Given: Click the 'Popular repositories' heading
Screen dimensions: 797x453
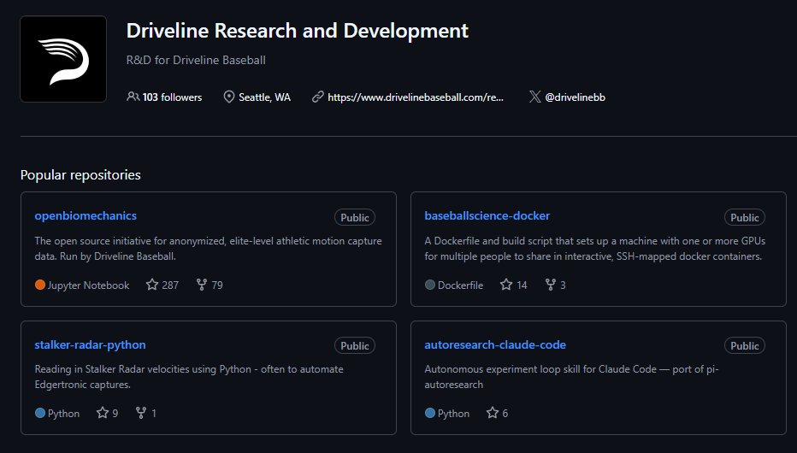Looking at the screenshot, I should (80, 174).
